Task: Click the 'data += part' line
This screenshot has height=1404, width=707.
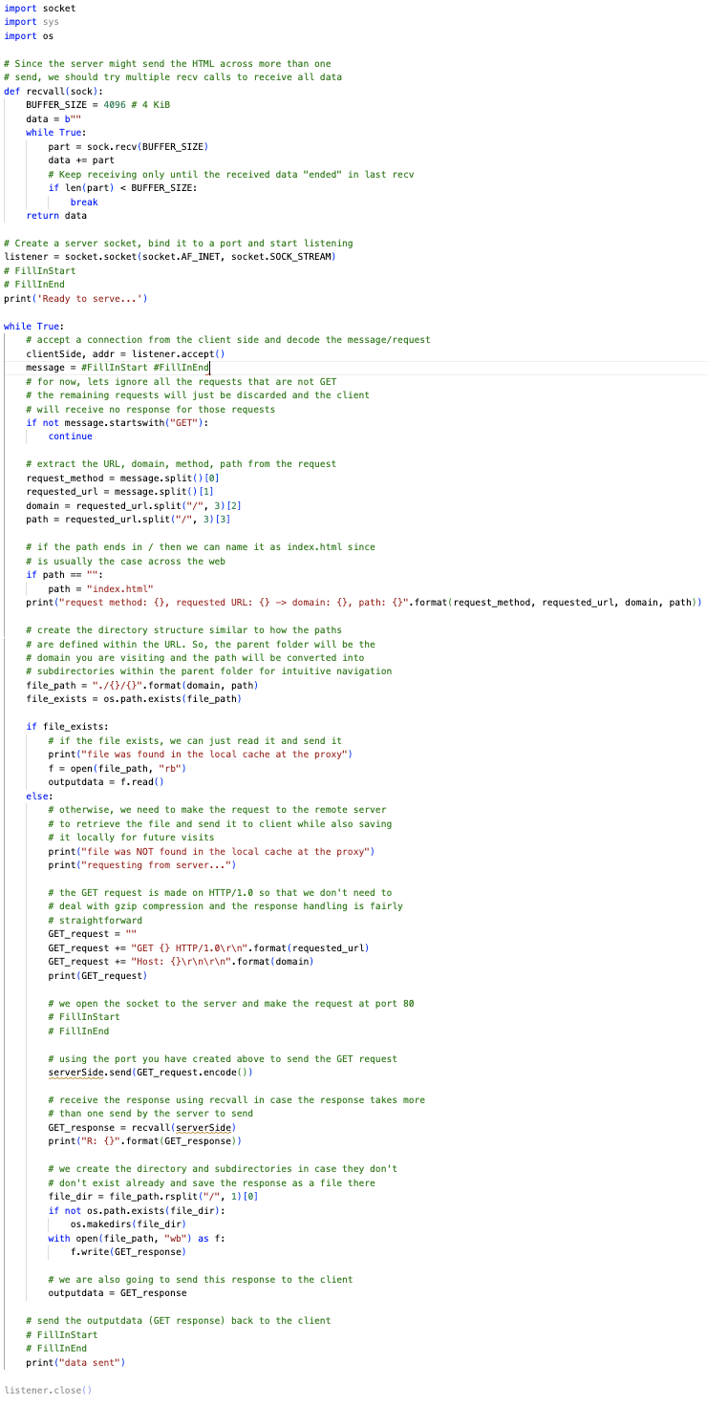Action: tap(79, 160)
